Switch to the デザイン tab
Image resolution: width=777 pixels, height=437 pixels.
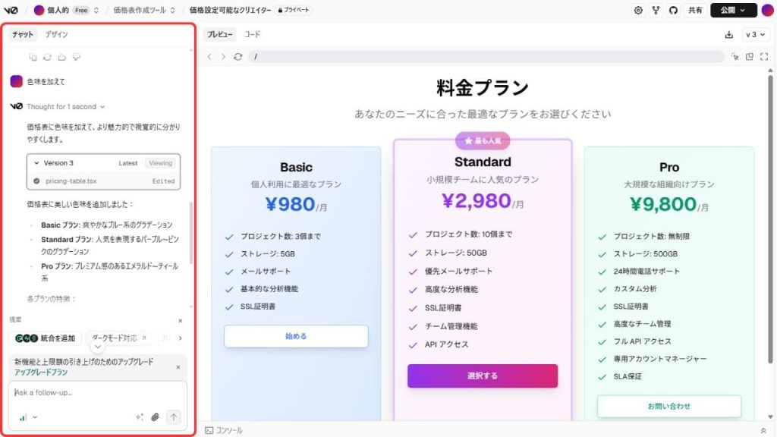(x=56, y=34)
